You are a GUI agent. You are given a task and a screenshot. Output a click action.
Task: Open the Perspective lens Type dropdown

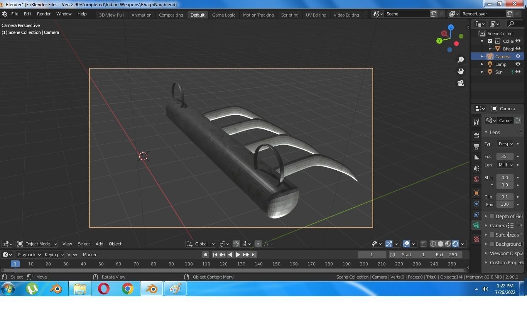(x=505, y=144)
